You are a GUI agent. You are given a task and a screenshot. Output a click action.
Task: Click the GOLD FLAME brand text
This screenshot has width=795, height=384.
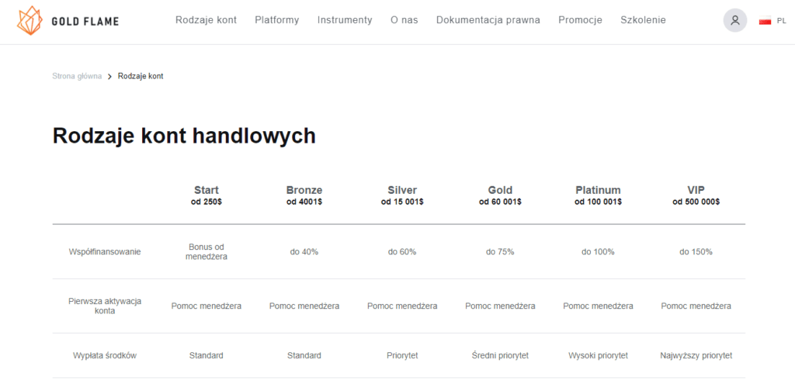click(x=85, y=21)
